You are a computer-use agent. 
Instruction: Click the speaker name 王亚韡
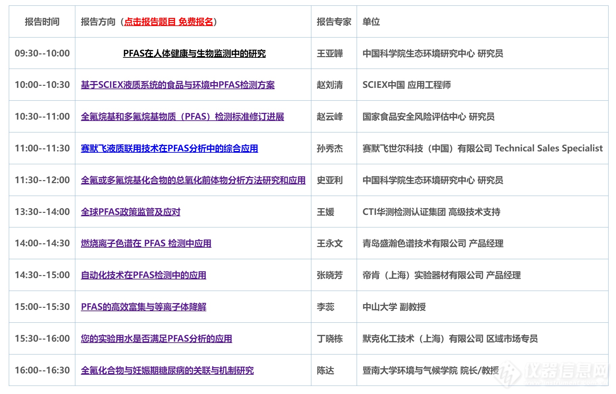pyautogui.click(x=330, y=53)
